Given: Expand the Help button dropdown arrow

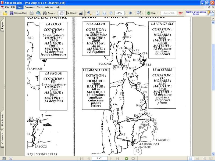Looking at the screenshot, I should point(157,13).
